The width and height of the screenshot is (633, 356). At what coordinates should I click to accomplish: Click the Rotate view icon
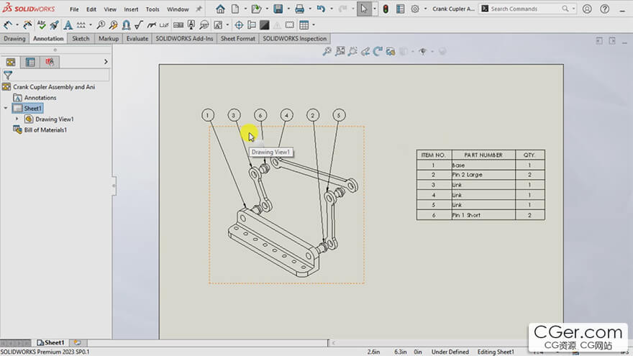pyautogui.click(x=378, y=51)
